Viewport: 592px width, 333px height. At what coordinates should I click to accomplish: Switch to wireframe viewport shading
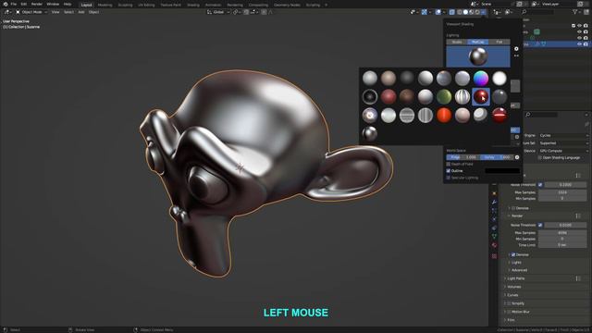click(460, 12)
